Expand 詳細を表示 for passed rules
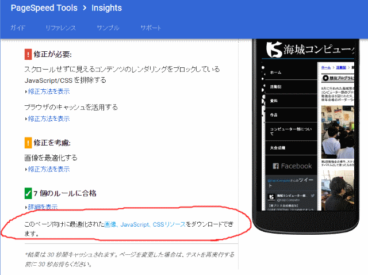 click(x=43, y=207)
